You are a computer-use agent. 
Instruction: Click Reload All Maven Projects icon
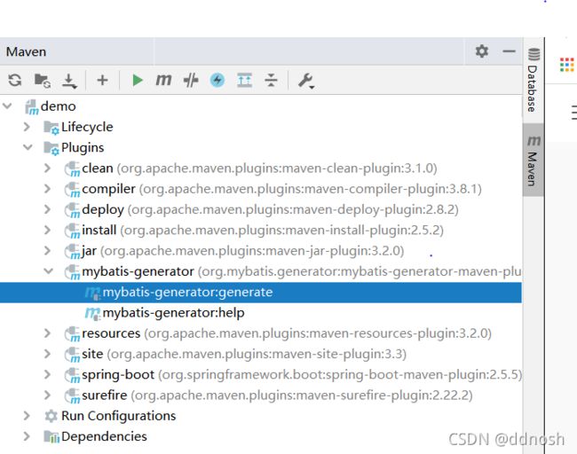pos(15,80)
